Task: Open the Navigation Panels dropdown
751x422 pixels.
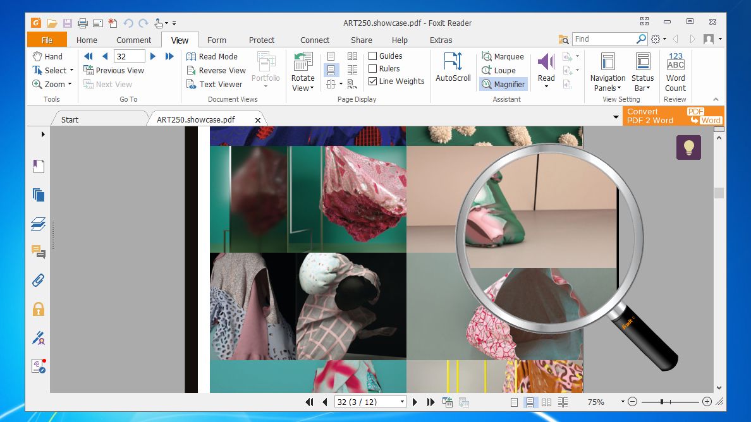Action: [x=608, y=88]
